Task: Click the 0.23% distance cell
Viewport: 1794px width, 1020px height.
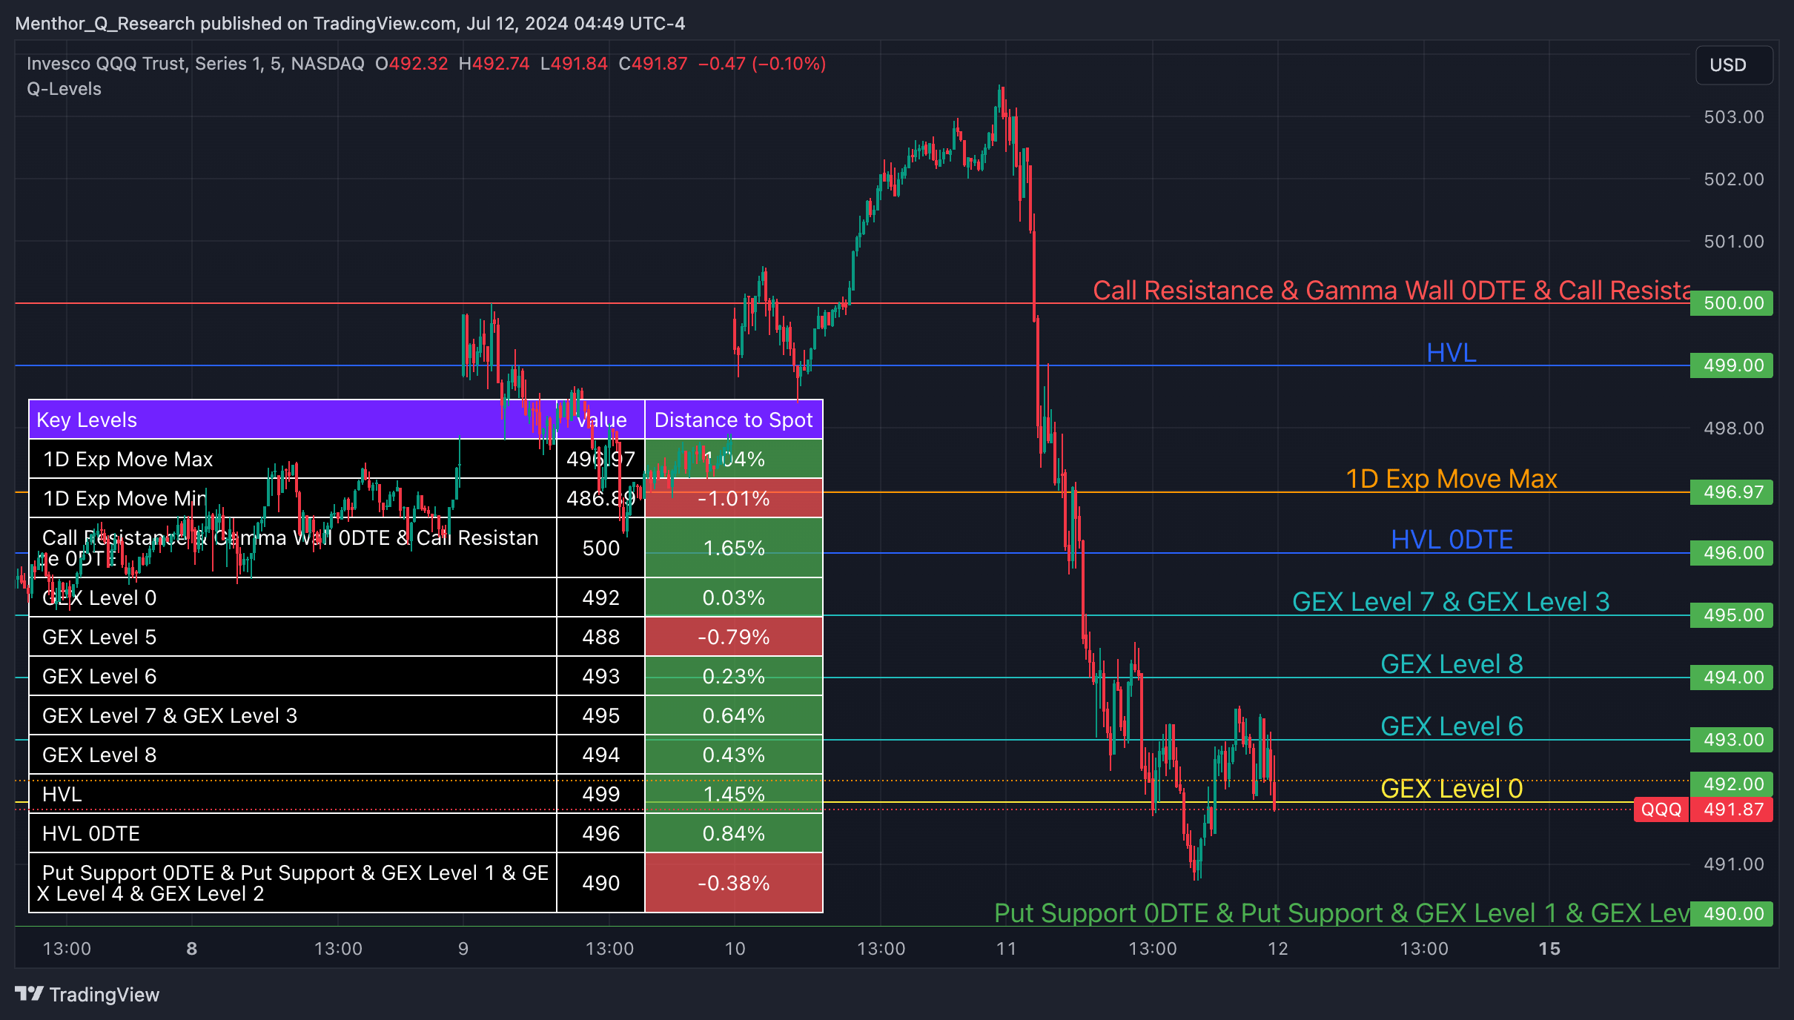Action: 734,677
